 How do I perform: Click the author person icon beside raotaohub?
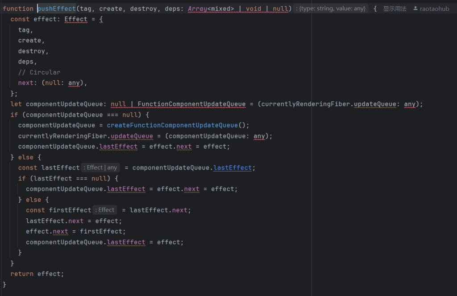[x=415, y=8]
